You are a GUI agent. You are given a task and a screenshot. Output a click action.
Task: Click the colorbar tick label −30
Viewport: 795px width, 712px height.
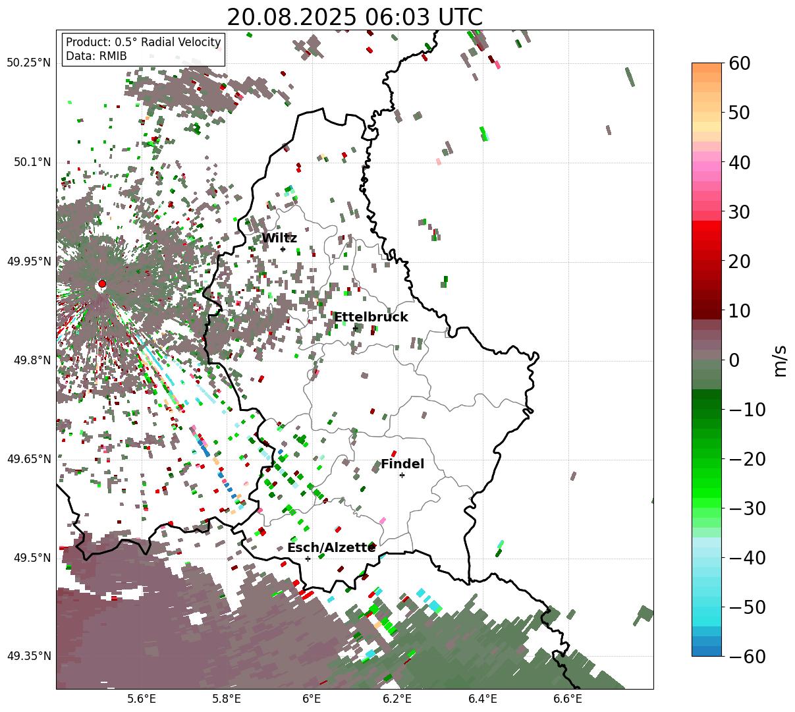coord(747,508)
